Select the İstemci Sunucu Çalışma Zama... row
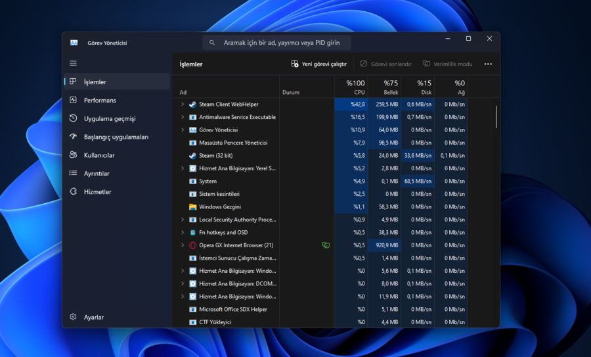The width and height of the screenshot is (591, 357). [x=320, y=258]
